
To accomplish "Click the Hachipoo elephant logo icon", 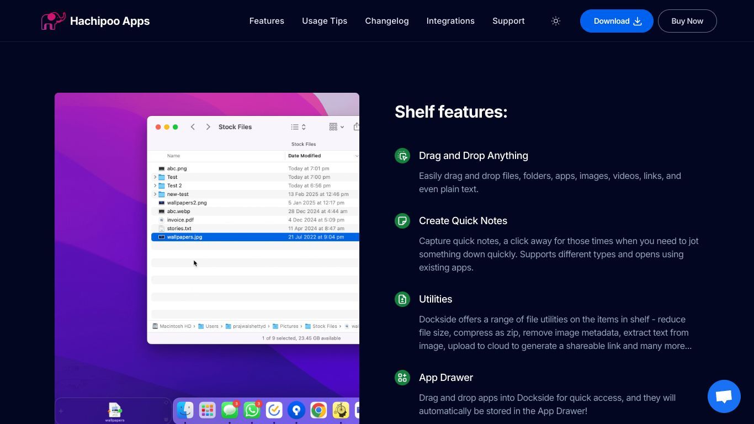I will [x=53, y=21].
